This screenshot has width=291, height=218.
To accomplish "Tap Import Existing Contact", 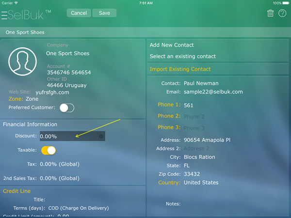I will 180,69.
